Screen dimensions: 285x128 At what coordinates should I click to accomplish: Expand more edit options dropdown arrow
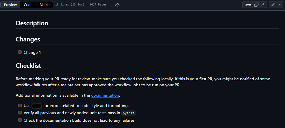(280, 5)
